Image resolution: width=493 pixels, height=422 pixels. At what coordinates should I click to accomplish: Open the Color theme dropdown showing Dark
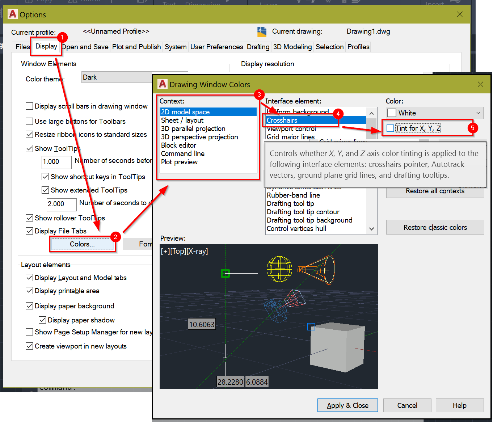[x=117, y=77]
